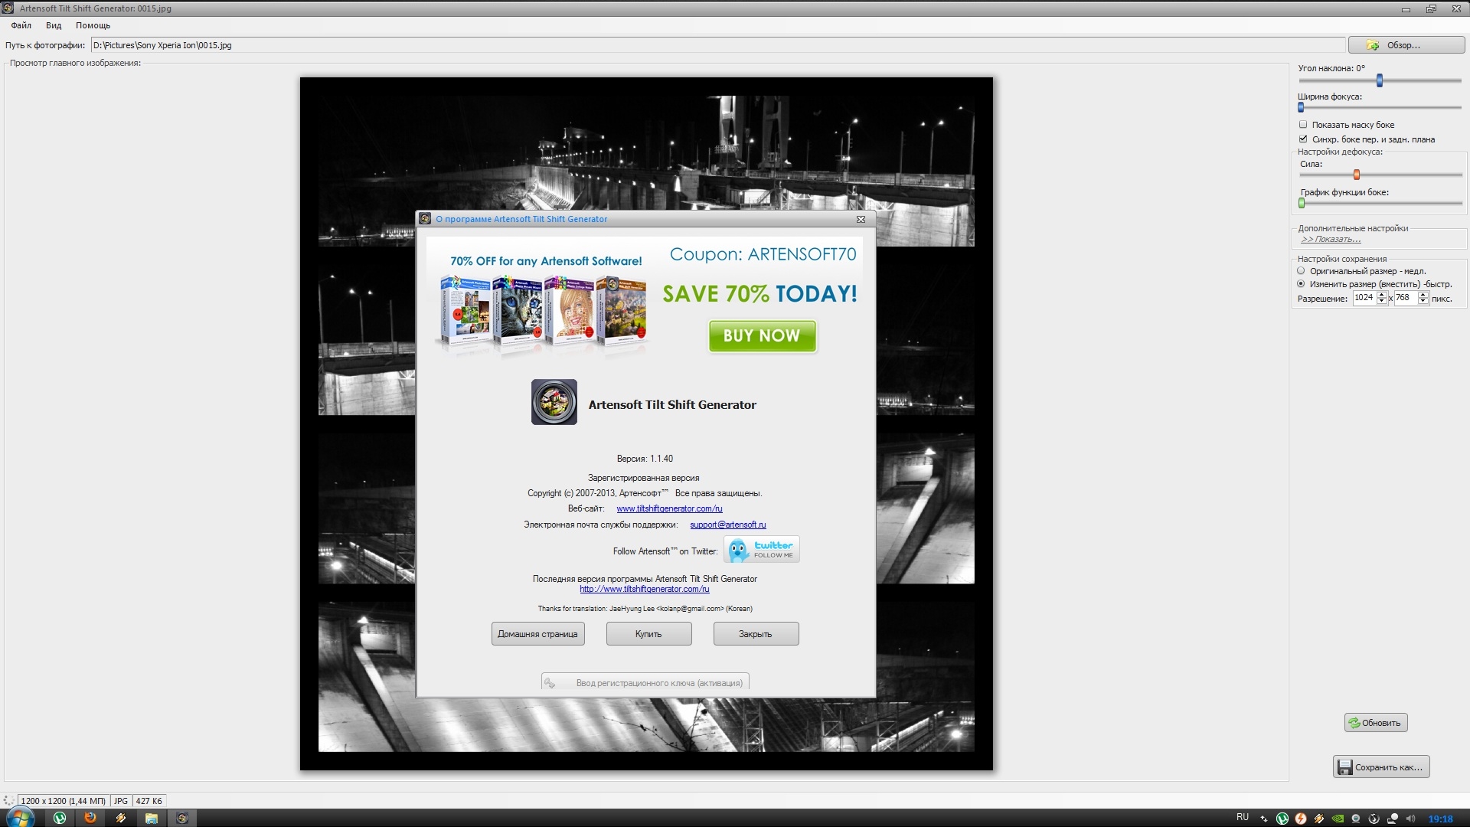Open the Помощь menu
The image size is (1470, 827).
93,25
